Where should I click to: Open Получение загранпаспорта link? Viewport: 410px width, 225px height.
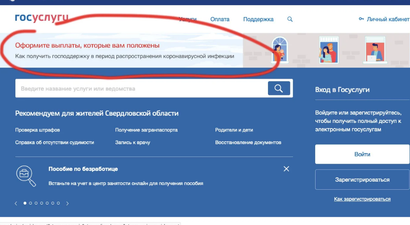point(146,130)
